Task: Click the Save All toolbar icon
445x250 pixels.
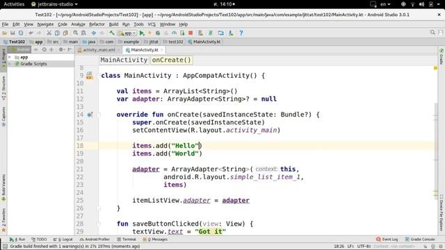Action: (13, 33)
